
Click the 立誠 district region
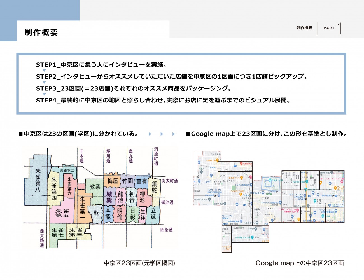pyautogui.click(x=153, y=214)
